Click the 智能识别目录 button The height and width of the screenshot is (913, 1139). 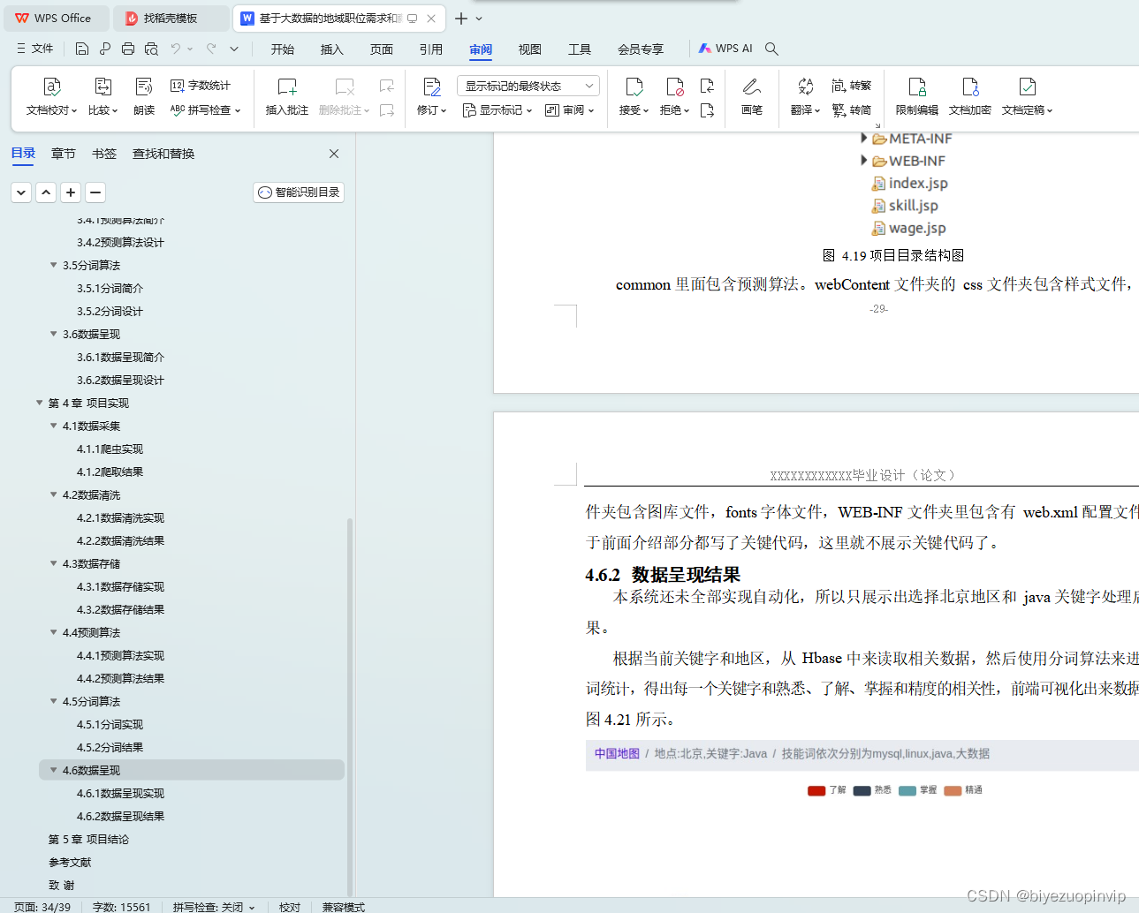[298, 192]
